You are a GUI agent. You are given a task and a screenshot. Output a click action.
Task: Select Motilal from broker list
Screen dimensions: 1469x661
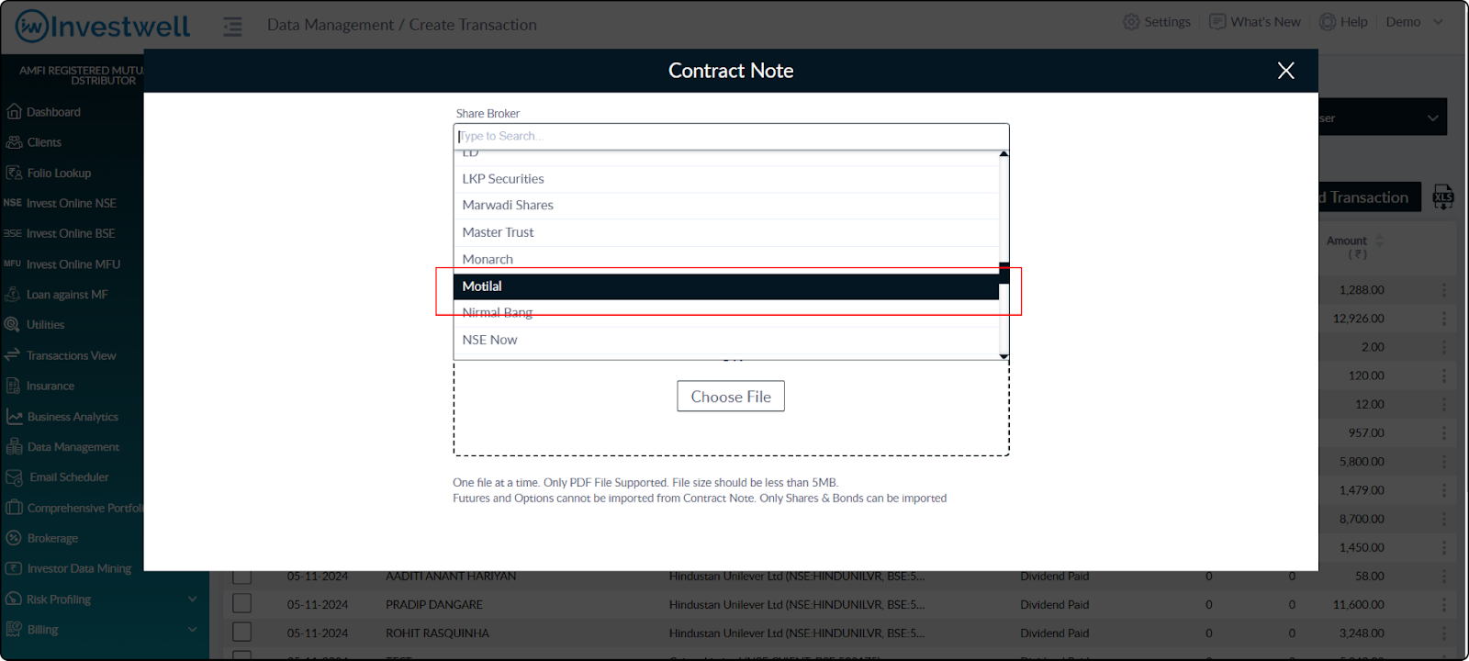click(726, 286)
